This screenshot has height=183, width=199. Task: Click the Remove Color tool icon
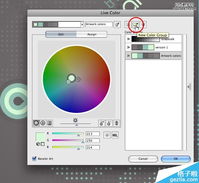[x=109, y=123]
